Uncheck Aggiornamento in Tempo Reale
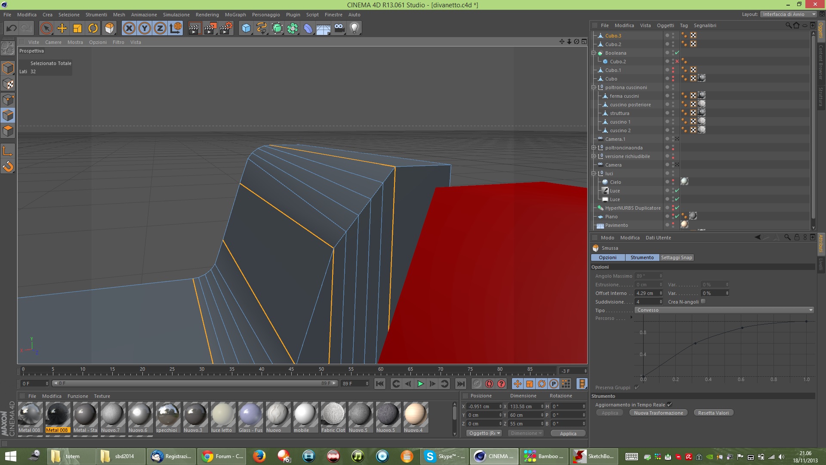The height and width of the screenshot is (465, 826). 669,404
